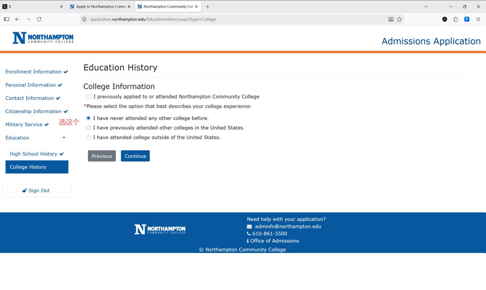Viewport: 486px width, 290px height.
Task: Open the browser hamburger menu
Action: point(478,19)
